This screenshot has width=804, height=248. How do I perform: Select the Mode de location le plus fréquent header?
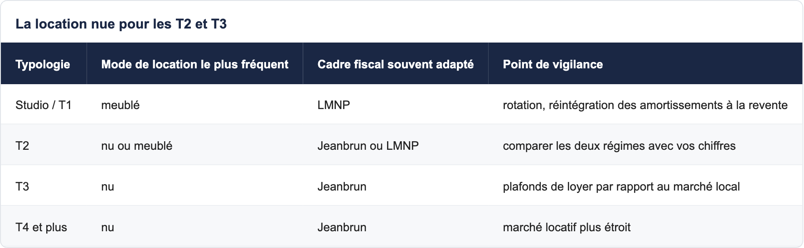point(194,64)
